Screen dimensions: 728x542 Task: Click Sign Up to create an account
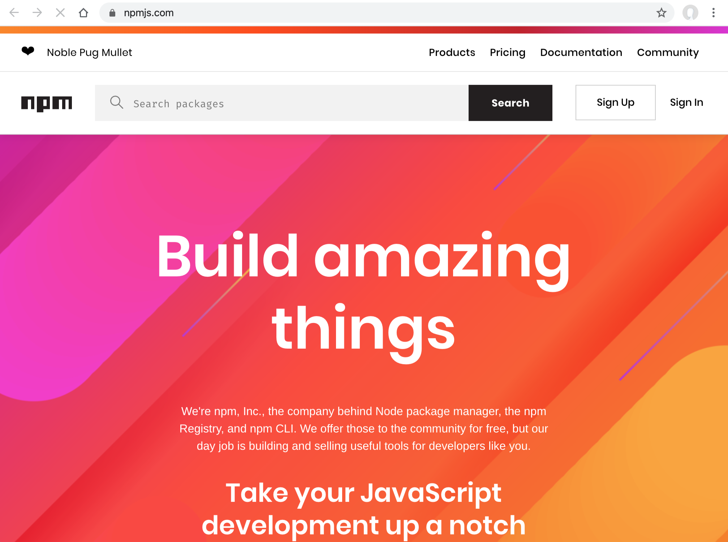(615, 103)
